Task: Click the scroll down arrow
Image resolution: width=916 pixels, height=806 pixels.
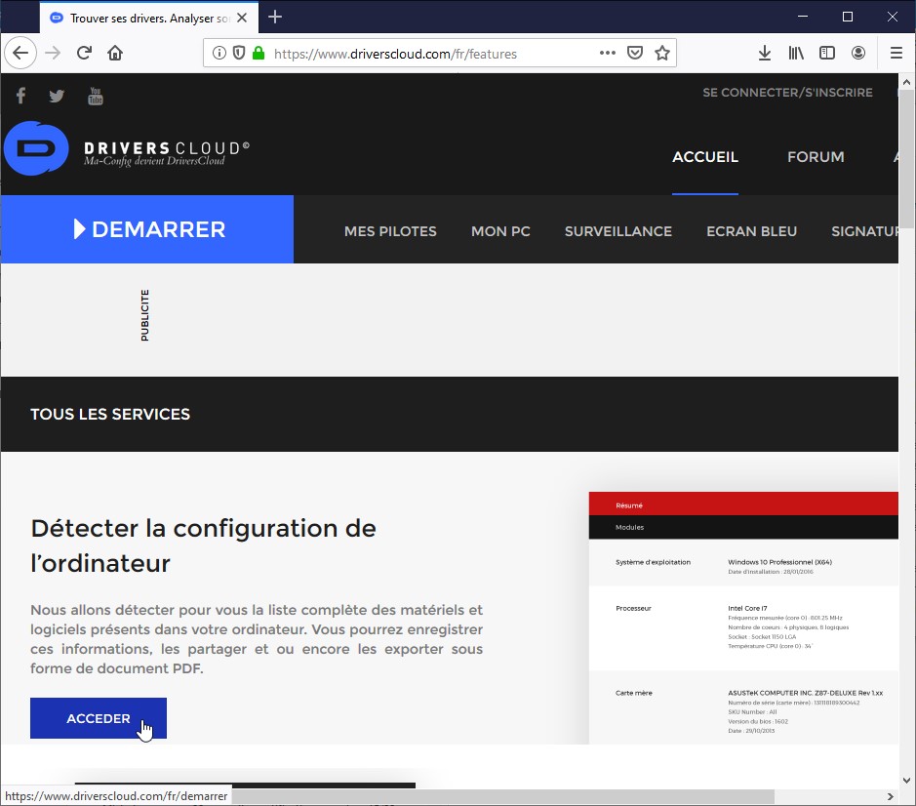Action: (906, 781)
